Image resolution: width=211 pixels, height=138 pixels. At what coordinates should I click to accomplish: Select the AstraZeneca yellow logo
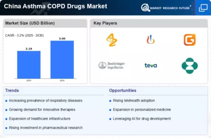click(112, 40)
